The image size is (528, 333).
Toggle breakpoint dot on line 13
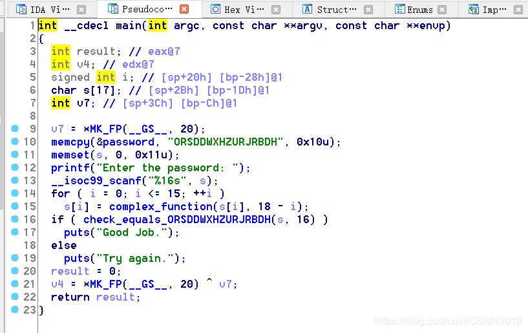click(x=15, y=180)
